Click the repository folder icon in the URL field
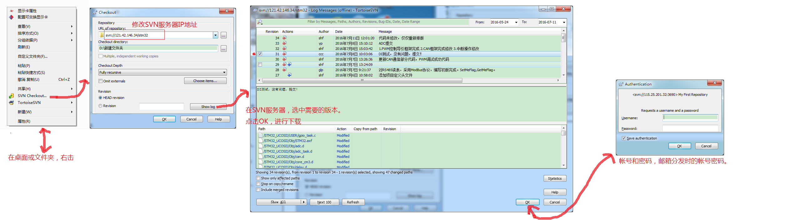Image resolution: width=785 pixels, height=220 pixels. [x=102, y=35]
